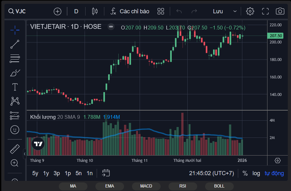Image resolution: width=291 pixels, height=191 pixels.
Task: Toggle auto scale 'tự động'
Action: (x=274, y=173)
